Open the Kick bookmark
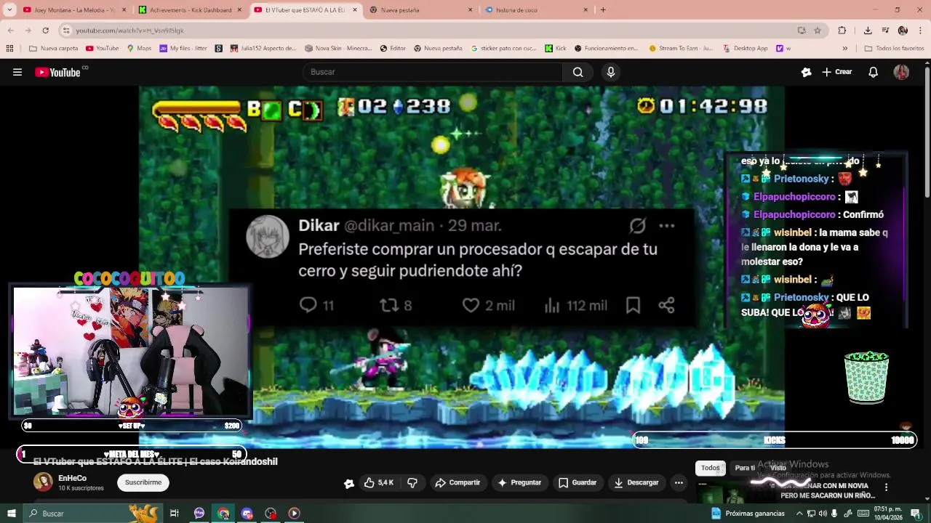The height and width of the screenshot is (523, 931). coord(556,49)
